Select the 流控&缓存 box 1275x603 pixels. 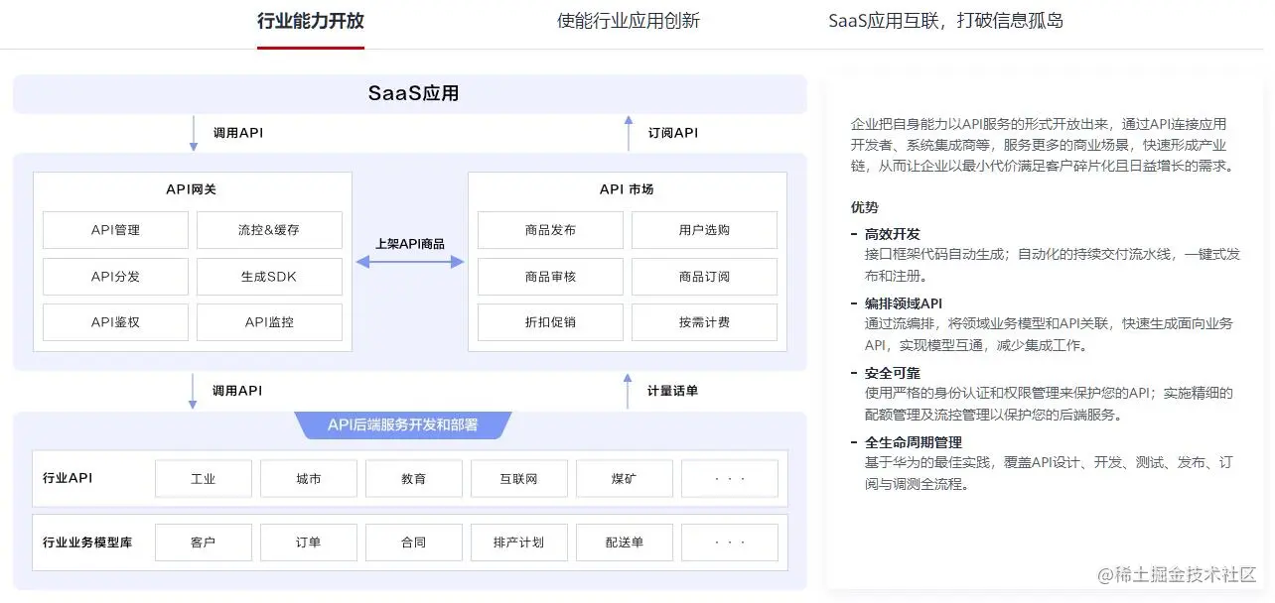(269, 230)
